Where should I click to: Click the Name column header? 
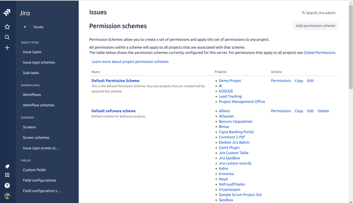96,72
